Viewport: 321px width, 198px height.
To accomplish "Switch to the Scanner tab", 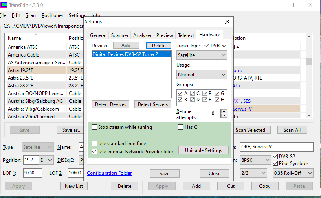I will click(x=120, y=35).
